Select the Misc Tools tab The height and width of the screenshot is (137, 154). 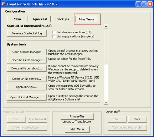click(x=86, y=19)
